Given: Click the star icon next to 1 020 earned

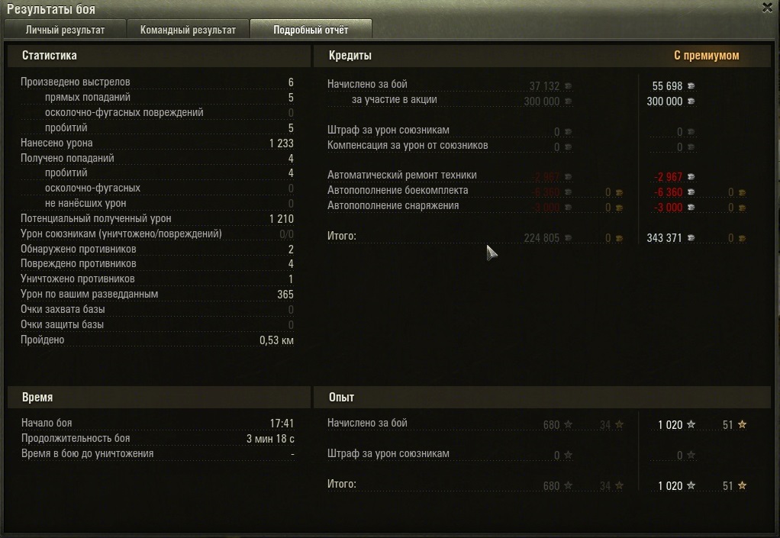Looking at the screenshot, I should tap(691, 424).
